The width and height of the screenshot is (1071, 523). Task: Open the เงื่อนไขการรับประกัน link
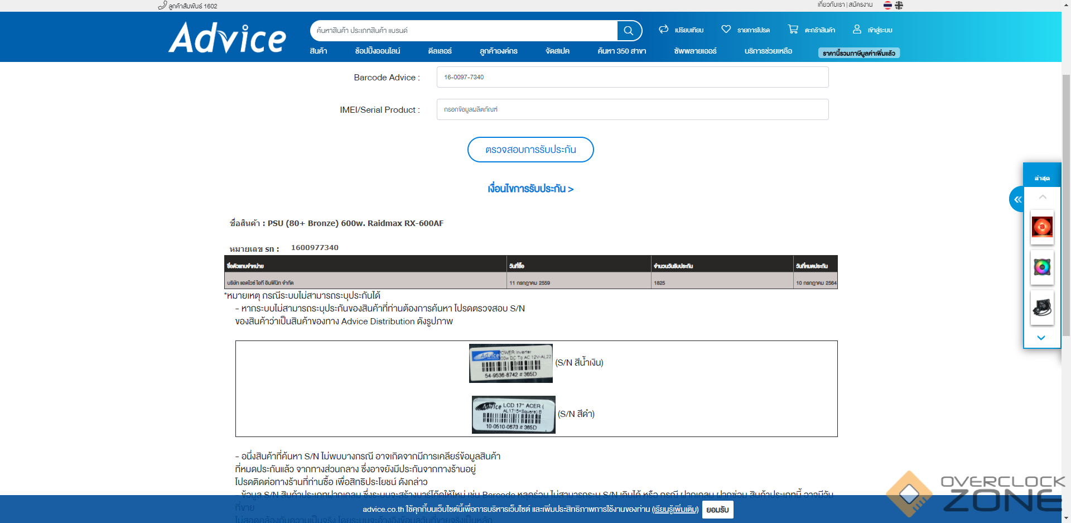point(530,189)
